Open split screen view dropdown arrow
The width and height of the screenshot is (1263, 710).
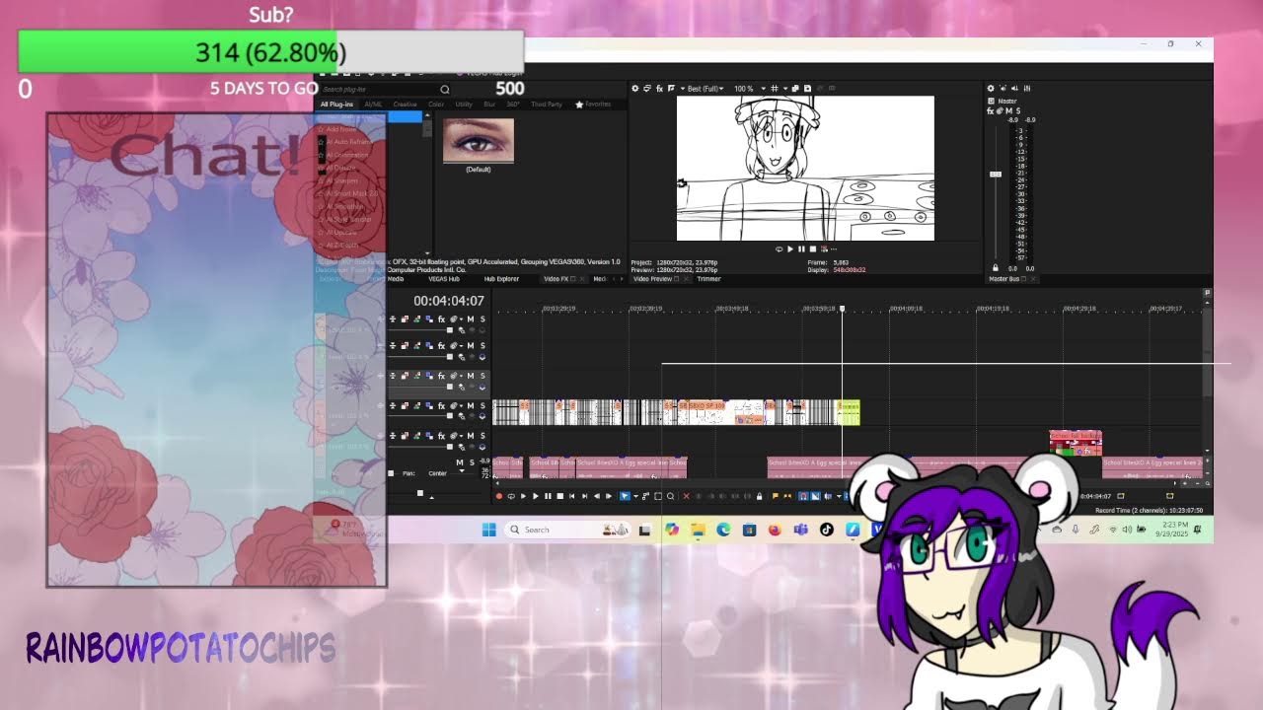tap(683, 89)
